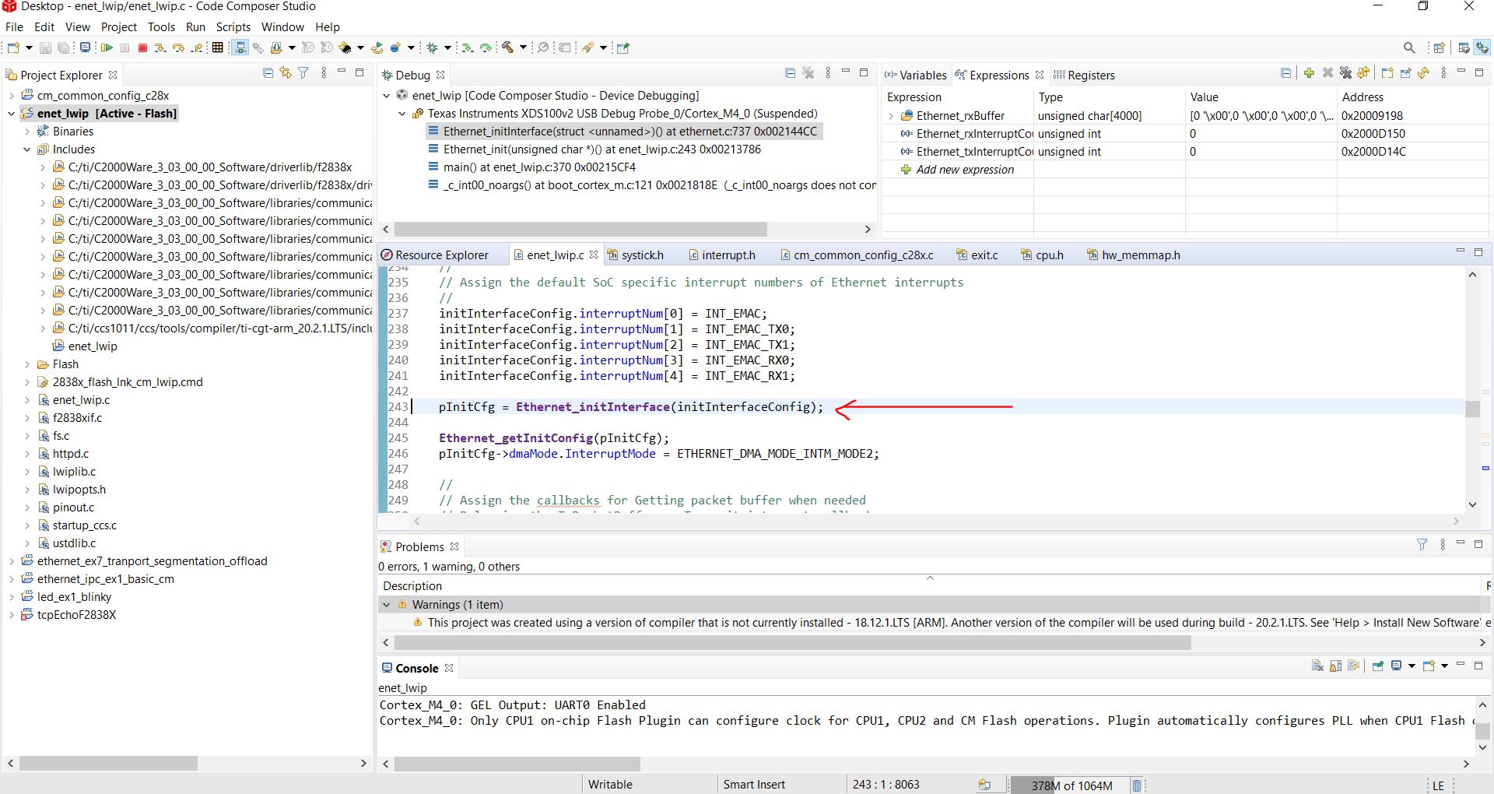Click the toolbar search magnifier icon

[x=1409, y=48]
